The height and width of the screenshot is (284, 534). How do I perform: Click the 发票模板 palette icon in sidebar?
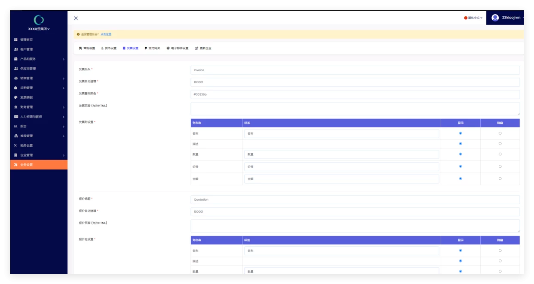16,97
